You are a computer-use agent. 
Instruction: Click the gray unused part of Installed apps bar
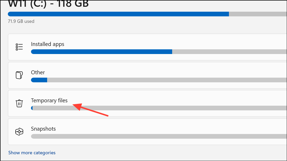pyautogui.click(x=229, y=52)
